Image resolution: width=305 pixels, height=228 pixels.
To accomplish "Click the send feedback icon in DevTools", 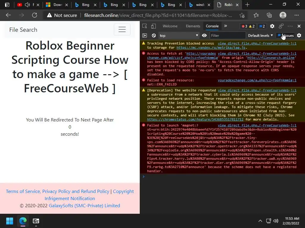I will tap(281, 26).
